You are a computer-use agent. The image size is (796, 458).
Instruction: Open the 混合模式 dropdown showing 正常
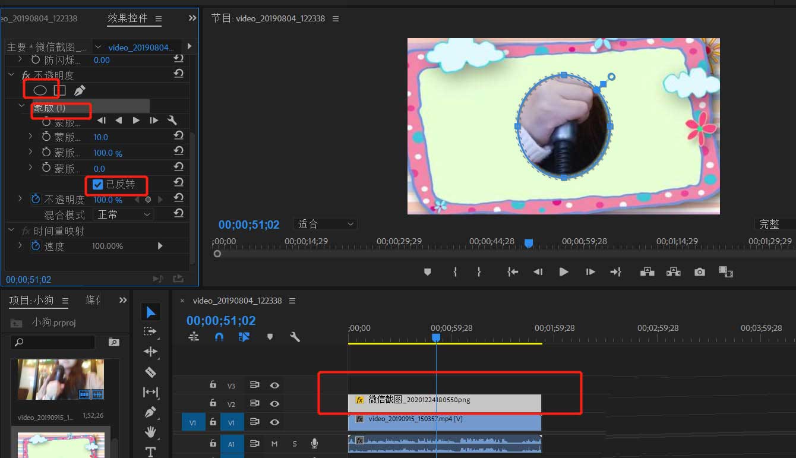click(123, 214)
